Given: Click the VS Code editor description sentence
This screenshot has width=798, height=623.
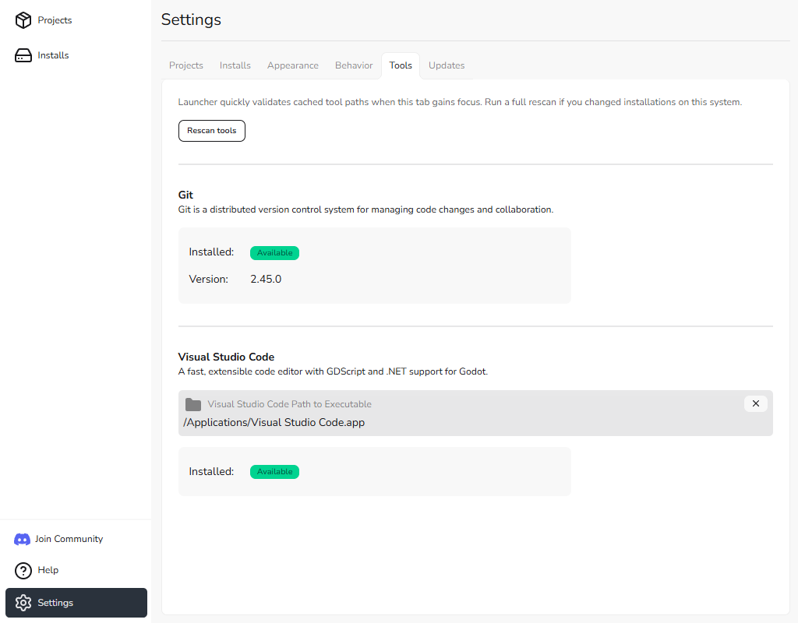Looking at the screenshot, I should click(x=333, y=371).
